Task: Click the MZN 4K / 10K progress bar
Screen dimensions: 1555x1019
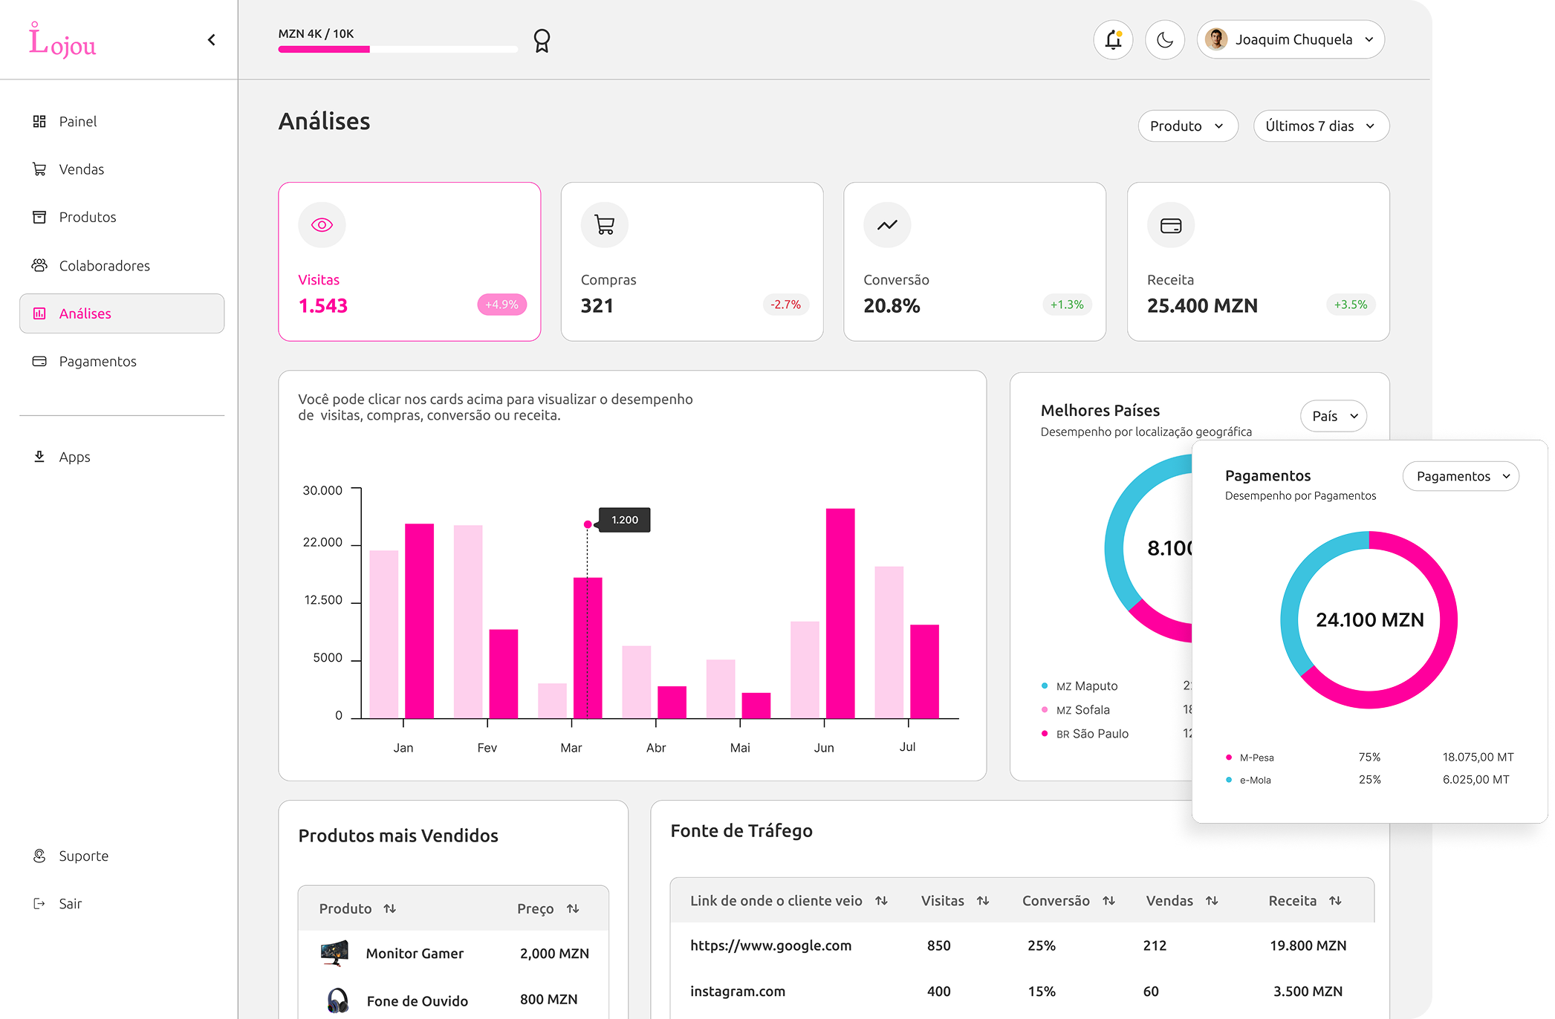Action: tap(397, 49)
